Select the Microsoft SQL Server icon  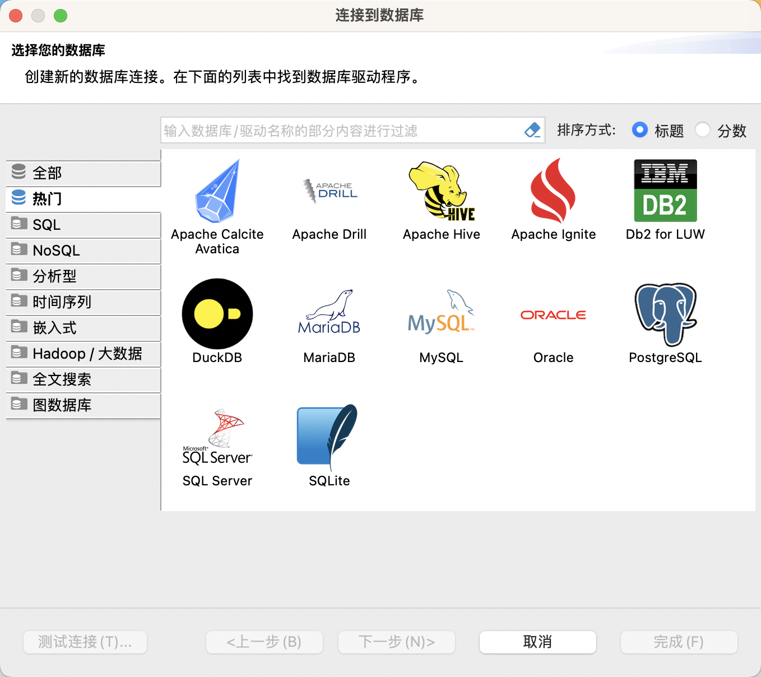pyautogui.click(x=217, y=437)
